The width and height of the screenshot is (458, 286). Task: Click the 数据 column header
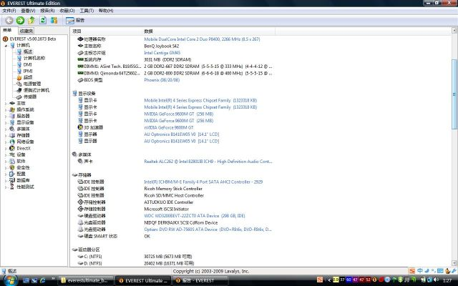click(x=208, y=31)
